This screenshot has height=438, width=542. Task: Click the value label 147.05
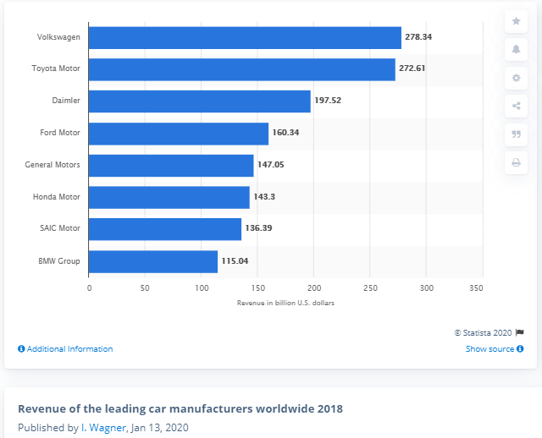[x=271, y=165]
